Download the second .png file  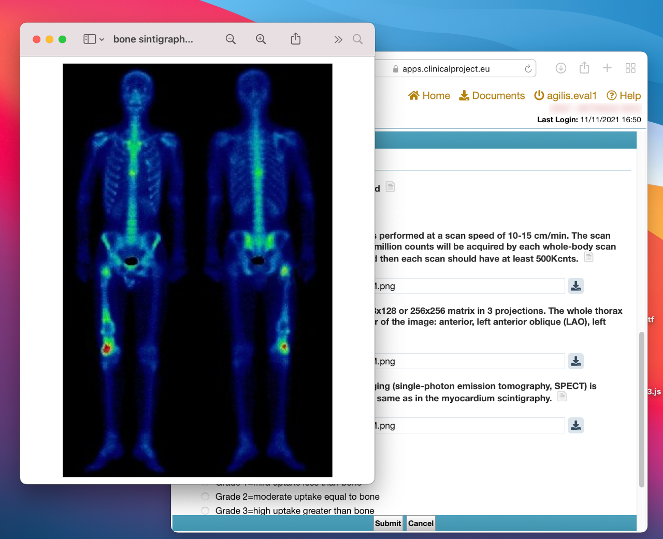click(x=576, y=361)
